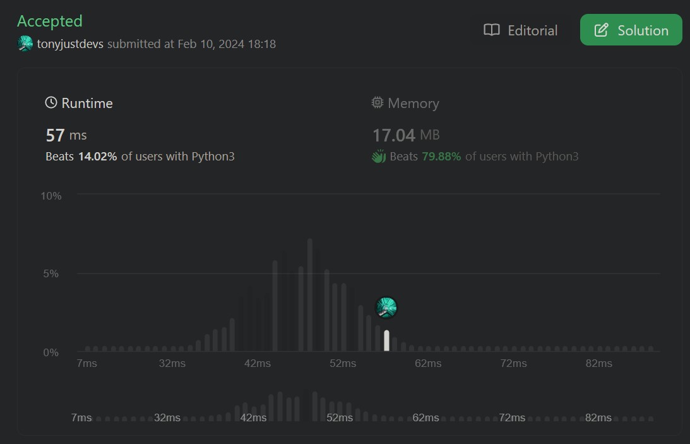Click the 52ms label on the main chart axis
Image resolution: width=690 pixels, height=444 pixels.
click(x=343, y=363)
